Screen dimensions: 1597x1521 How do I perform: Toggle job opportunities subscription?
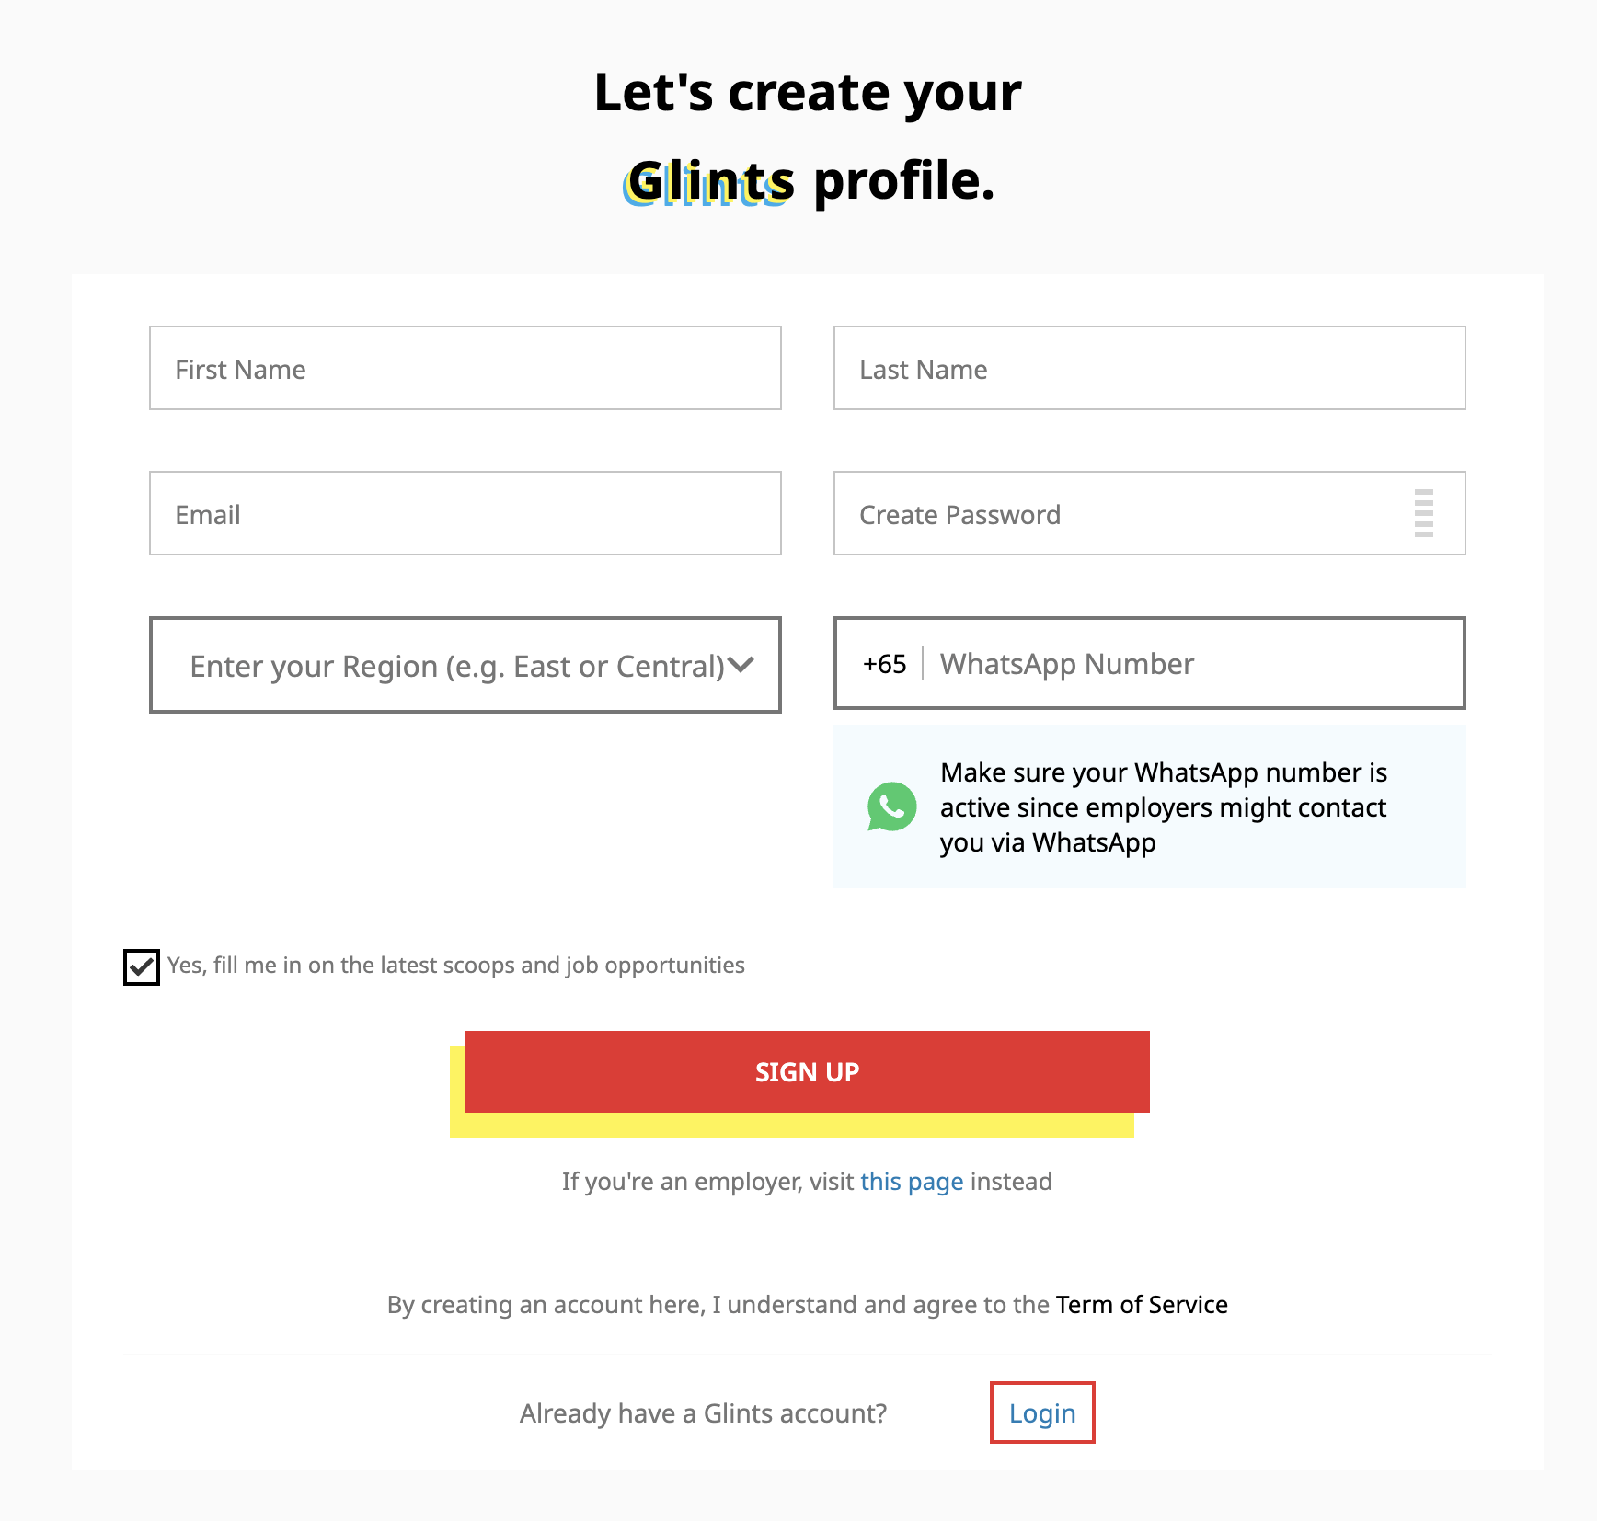[x=141, y=966]
